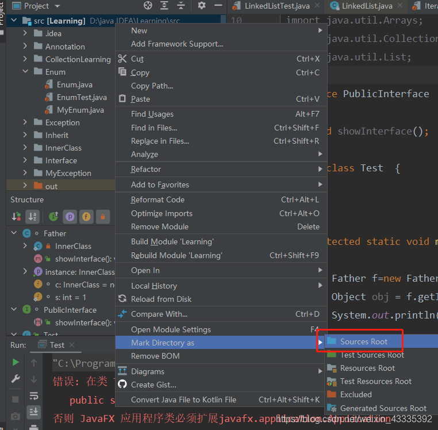Viewport: 438px width, 430px height.
Task: Toggle Sort Alphabetically in Structure panel
Action: pos(32,217)
